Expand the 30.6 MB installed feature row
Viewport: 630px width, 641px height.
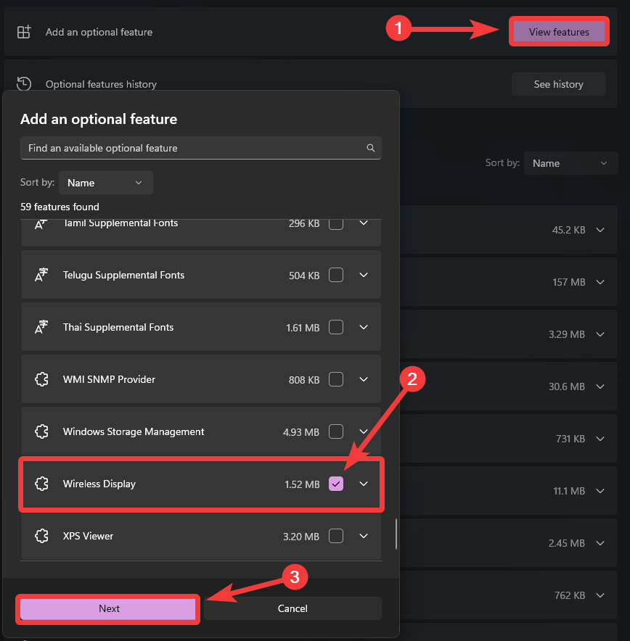point(600,386)
